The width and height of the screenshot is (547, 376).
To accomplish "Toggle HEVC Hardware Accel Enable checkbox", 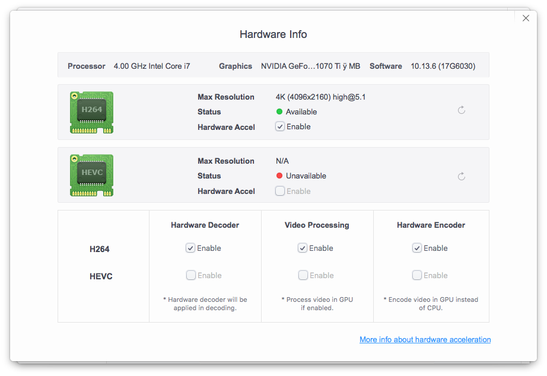I will (x=280, y=191).
